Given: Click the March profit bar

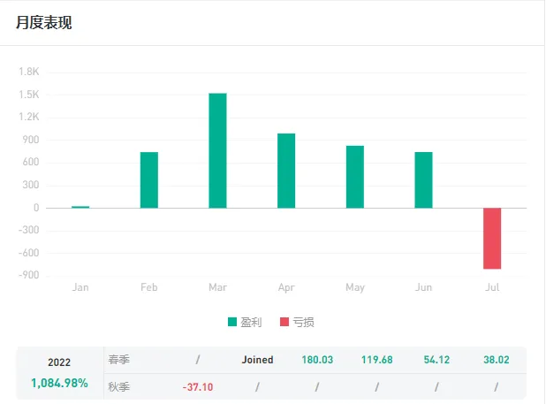Looking at the screenshot, I should click(x=217, y=150).
